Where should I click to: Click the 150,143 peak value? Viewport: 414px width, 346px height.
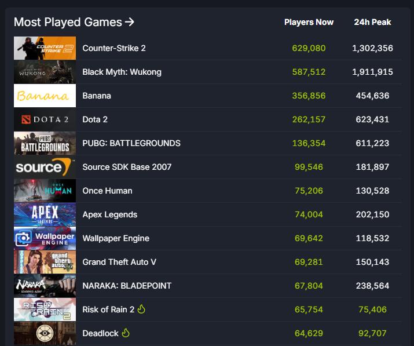[372, 262]
